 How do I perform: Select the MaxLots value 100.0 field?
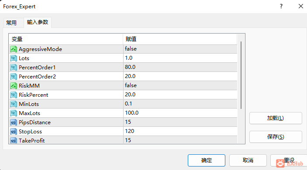180,113
